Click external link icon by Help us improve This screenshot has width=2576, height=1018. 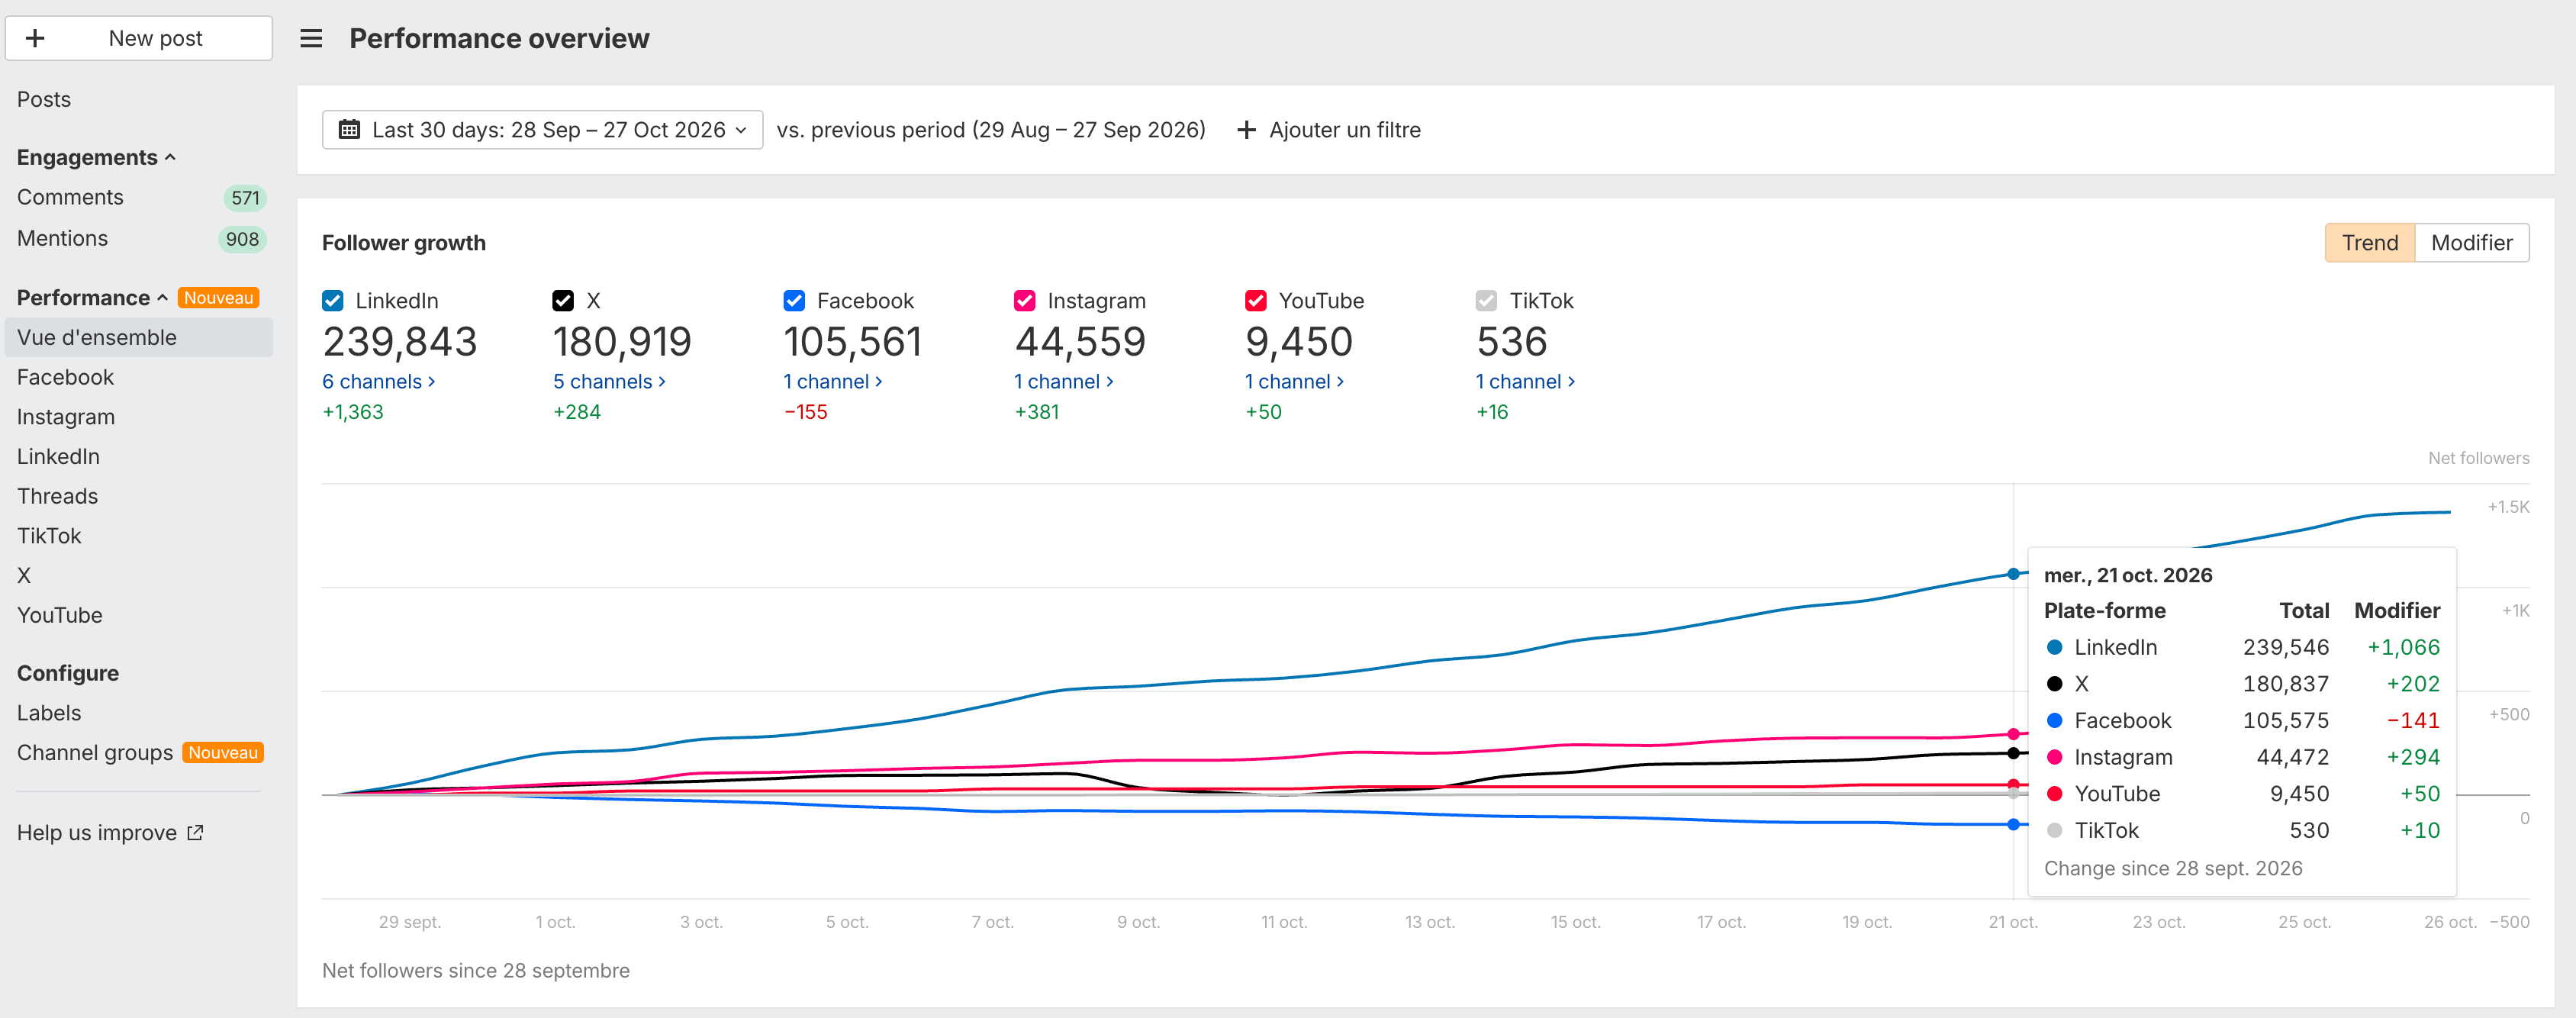(196, 832)
